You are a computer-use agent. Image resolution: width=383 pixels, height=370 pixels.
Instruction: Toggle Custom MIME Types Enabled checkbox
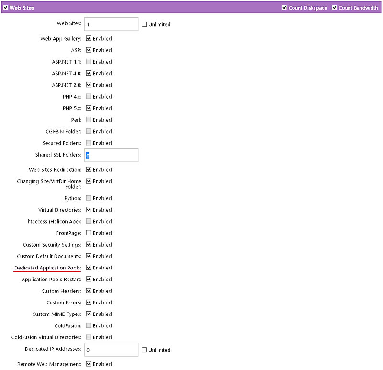click(89, 314)
